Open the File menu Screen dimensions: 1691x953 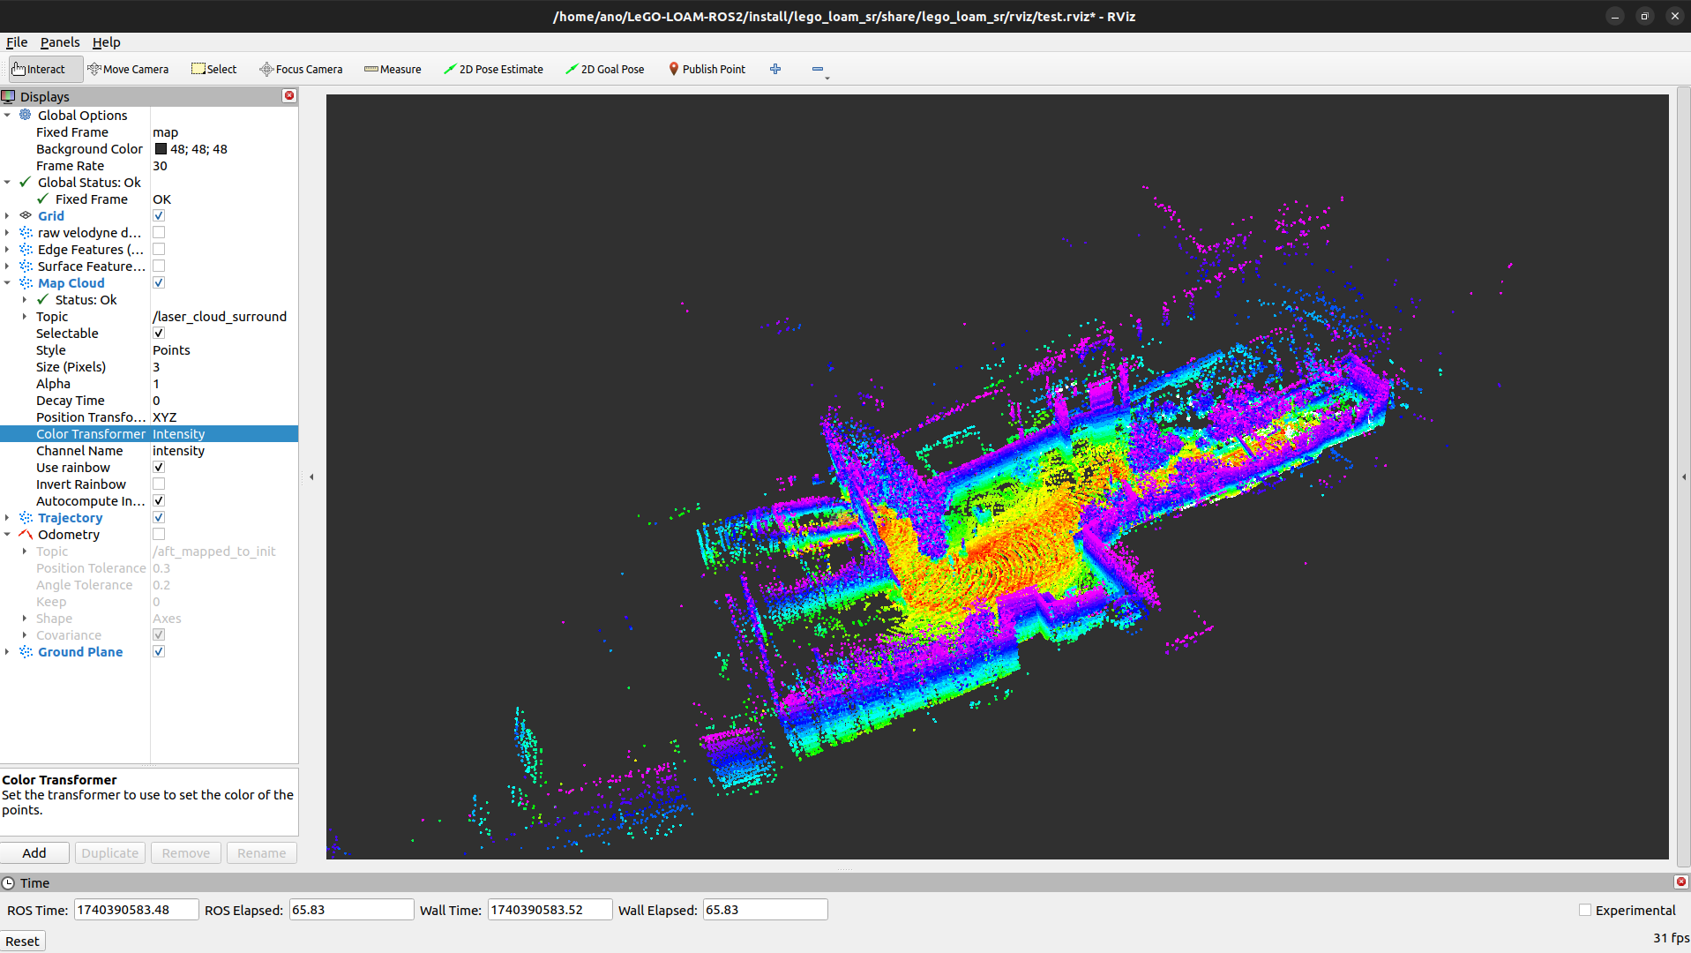click(17, 41)
